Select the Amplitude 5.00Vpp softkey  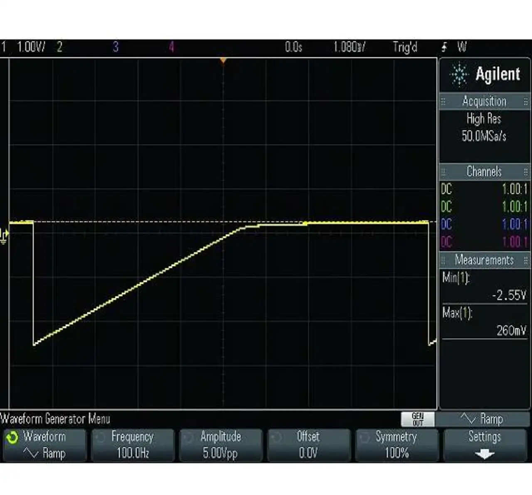click(x=221, y=445)
